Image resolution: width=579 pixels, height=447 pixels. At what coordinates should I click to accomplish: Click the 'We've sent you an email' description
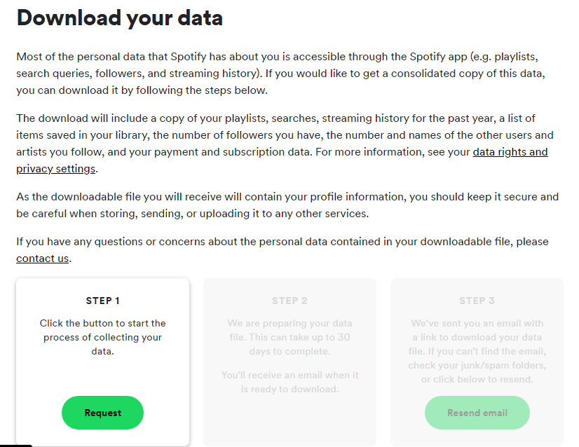477,351
